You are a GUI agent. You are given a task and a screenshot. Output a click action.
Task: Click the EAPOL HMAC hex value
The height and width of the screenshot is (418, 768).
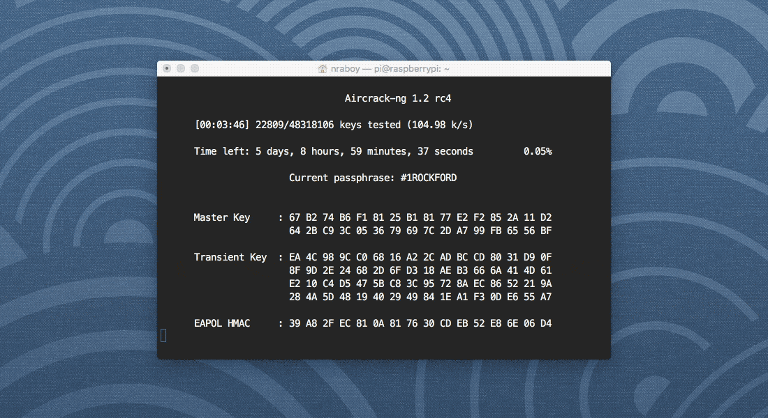click(x=420, y=323)
